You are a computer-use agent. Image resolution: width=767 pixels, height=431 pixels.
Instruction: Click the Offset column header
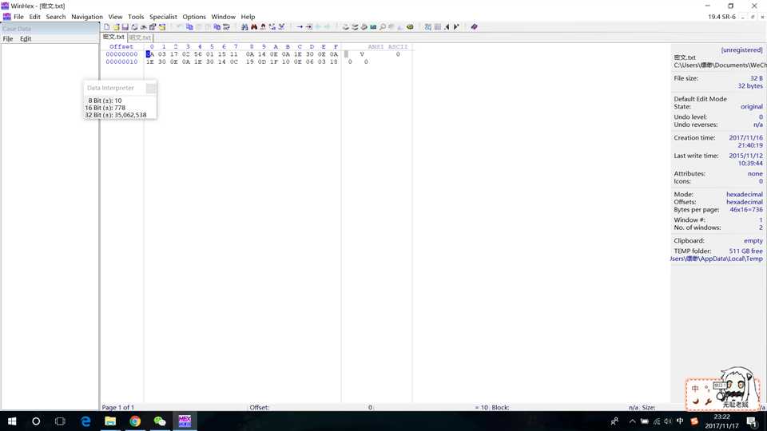tap(121, 46)
